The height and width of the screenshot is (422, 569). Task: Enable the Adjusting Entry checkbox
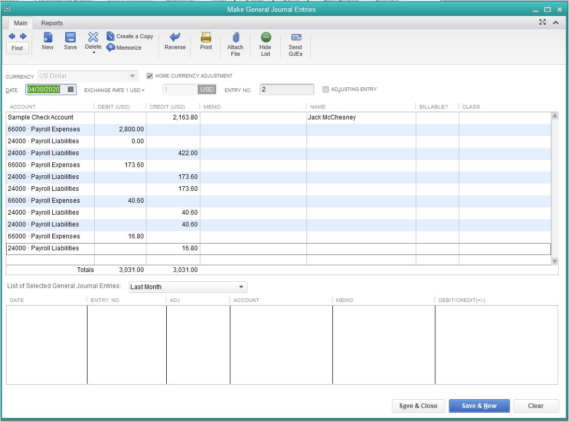point(326,89)
